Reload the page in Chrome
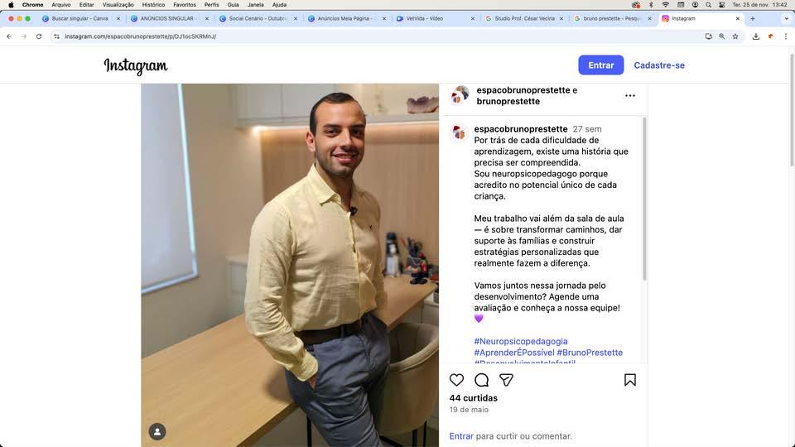 coord(39,36)
